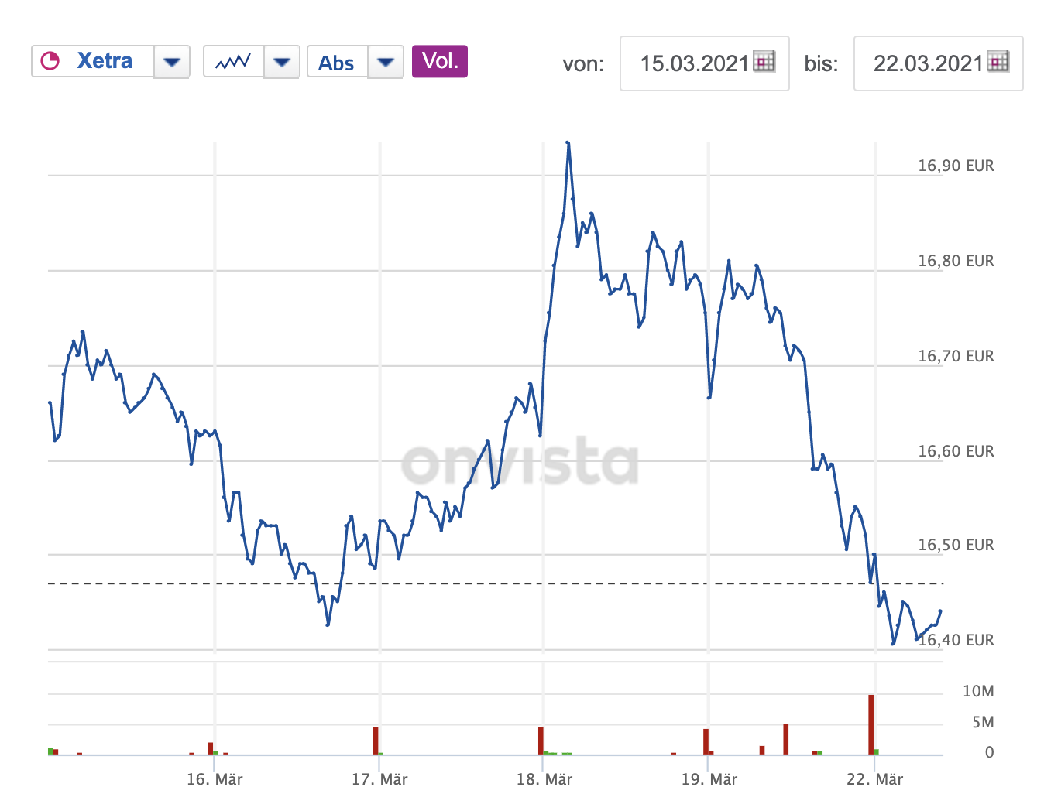Toggle the Vol. volume display button

point(440,61)
